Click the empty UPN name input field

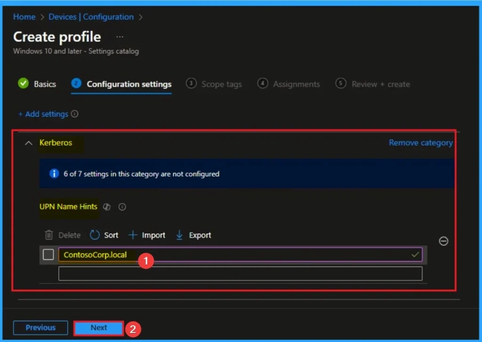[240, 274]
